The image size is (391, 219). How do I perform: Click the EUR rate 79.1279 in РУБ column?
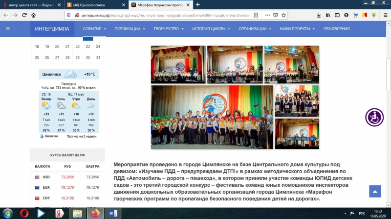pos(67,187)
